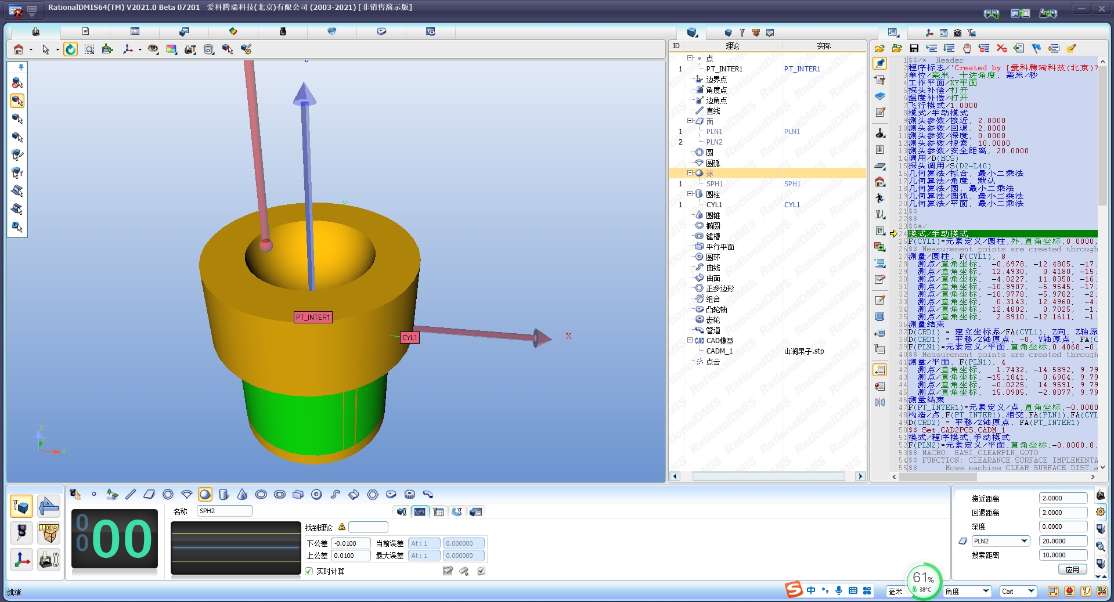This screenshot has height=602, width=1114.
Task: Click the microphone icon in the IME bar
Action: click(x=839, y=590)
